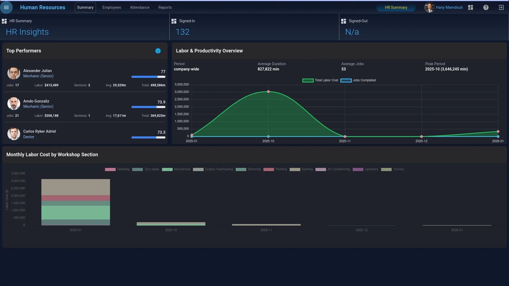Image resolution: width=509 pixels, height=286 pixels.
Task: Toggle the Jobs Completed legend
Action: point(358,80)
